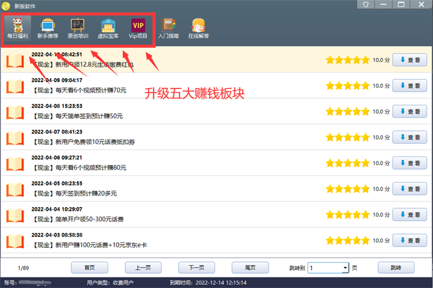Click the 账号 label in status bar
This screenshot has height=288, width=433.
[11, 283]
